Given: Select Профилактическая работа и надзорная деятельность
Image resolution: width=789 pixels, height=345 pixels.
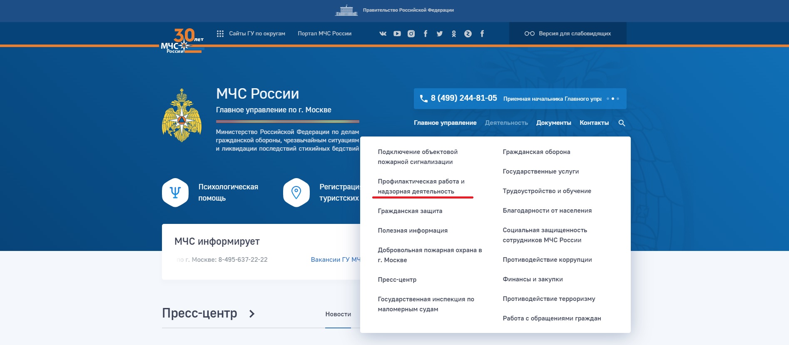Looking at the screenshot, I should (x=421, y=186).
